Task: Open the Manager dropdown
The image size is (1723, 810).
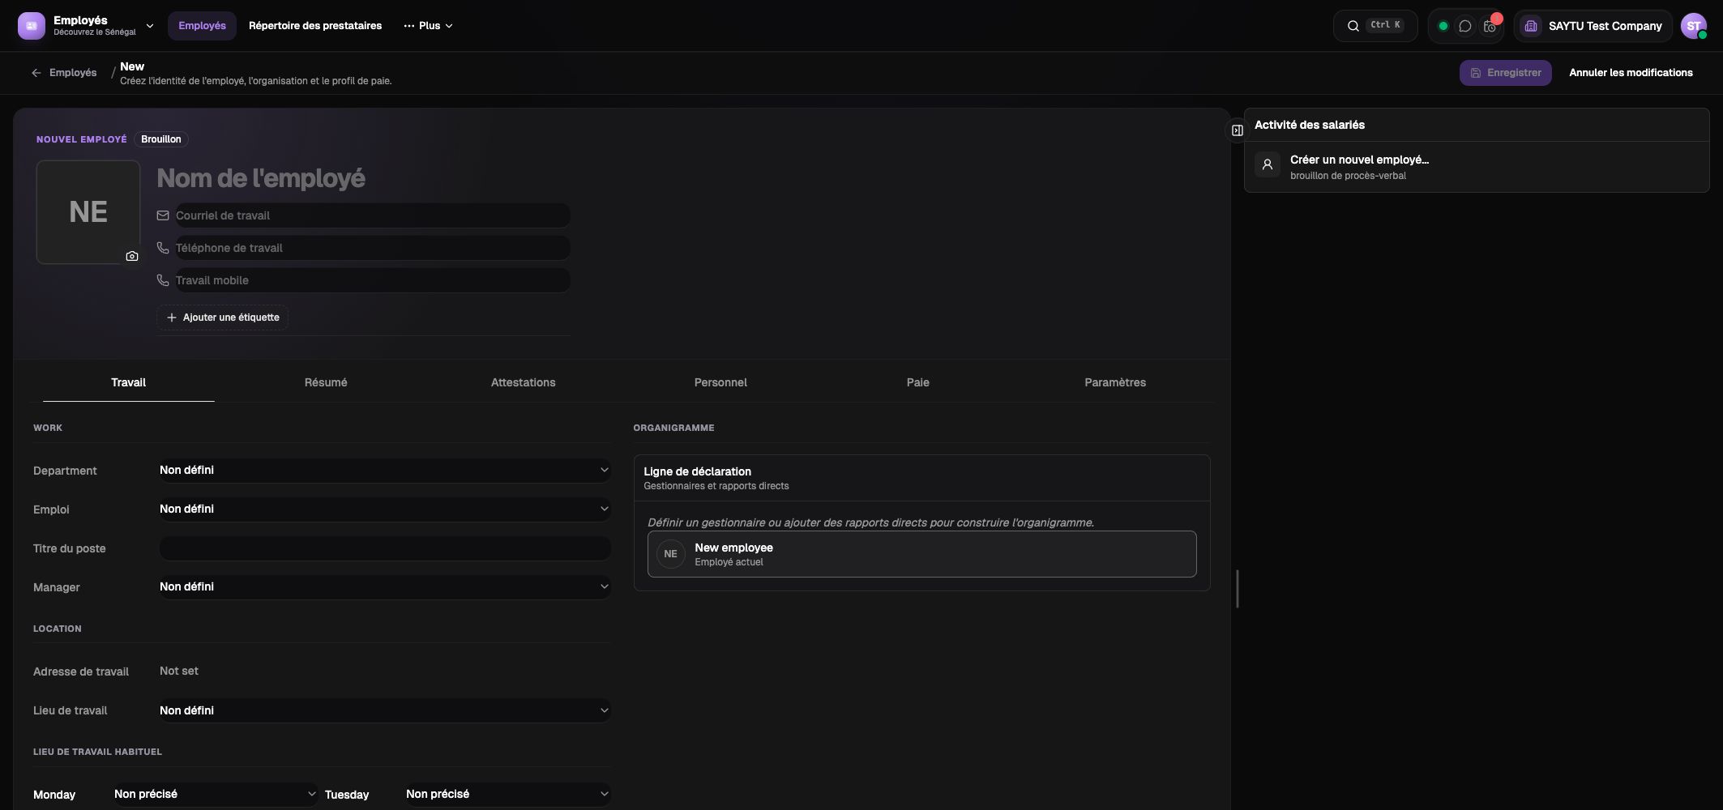Action: point(384,587)
